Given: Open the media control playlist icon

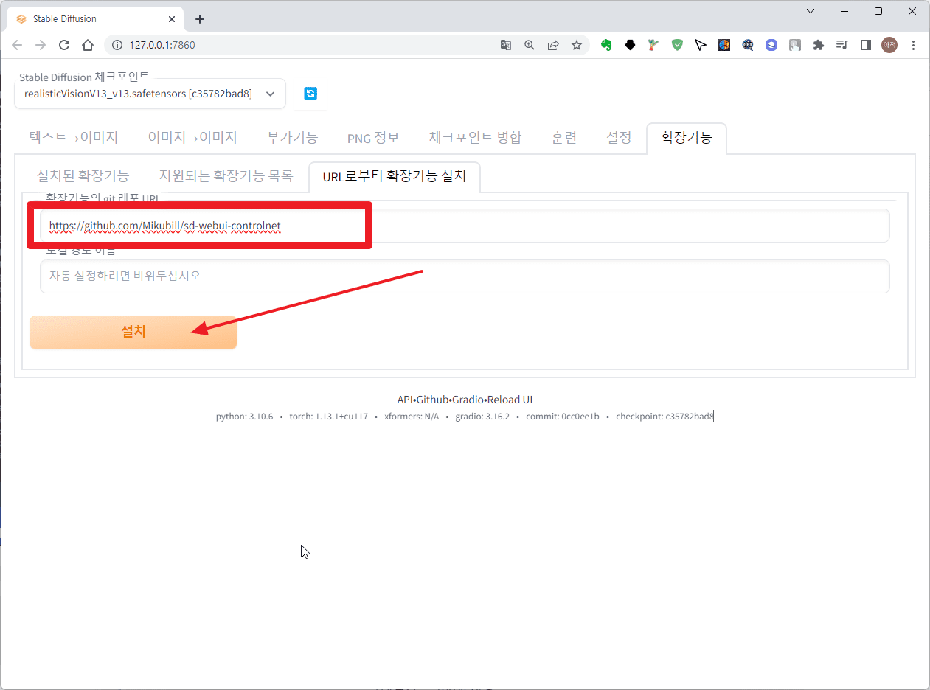Looking at the screenshot, I should (x=842, y=45).
